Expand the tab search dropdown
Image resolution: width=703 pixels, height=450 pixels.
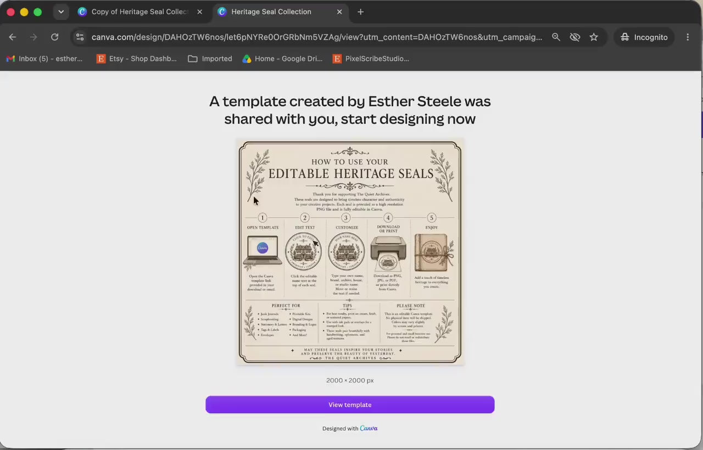click(61, 12)
